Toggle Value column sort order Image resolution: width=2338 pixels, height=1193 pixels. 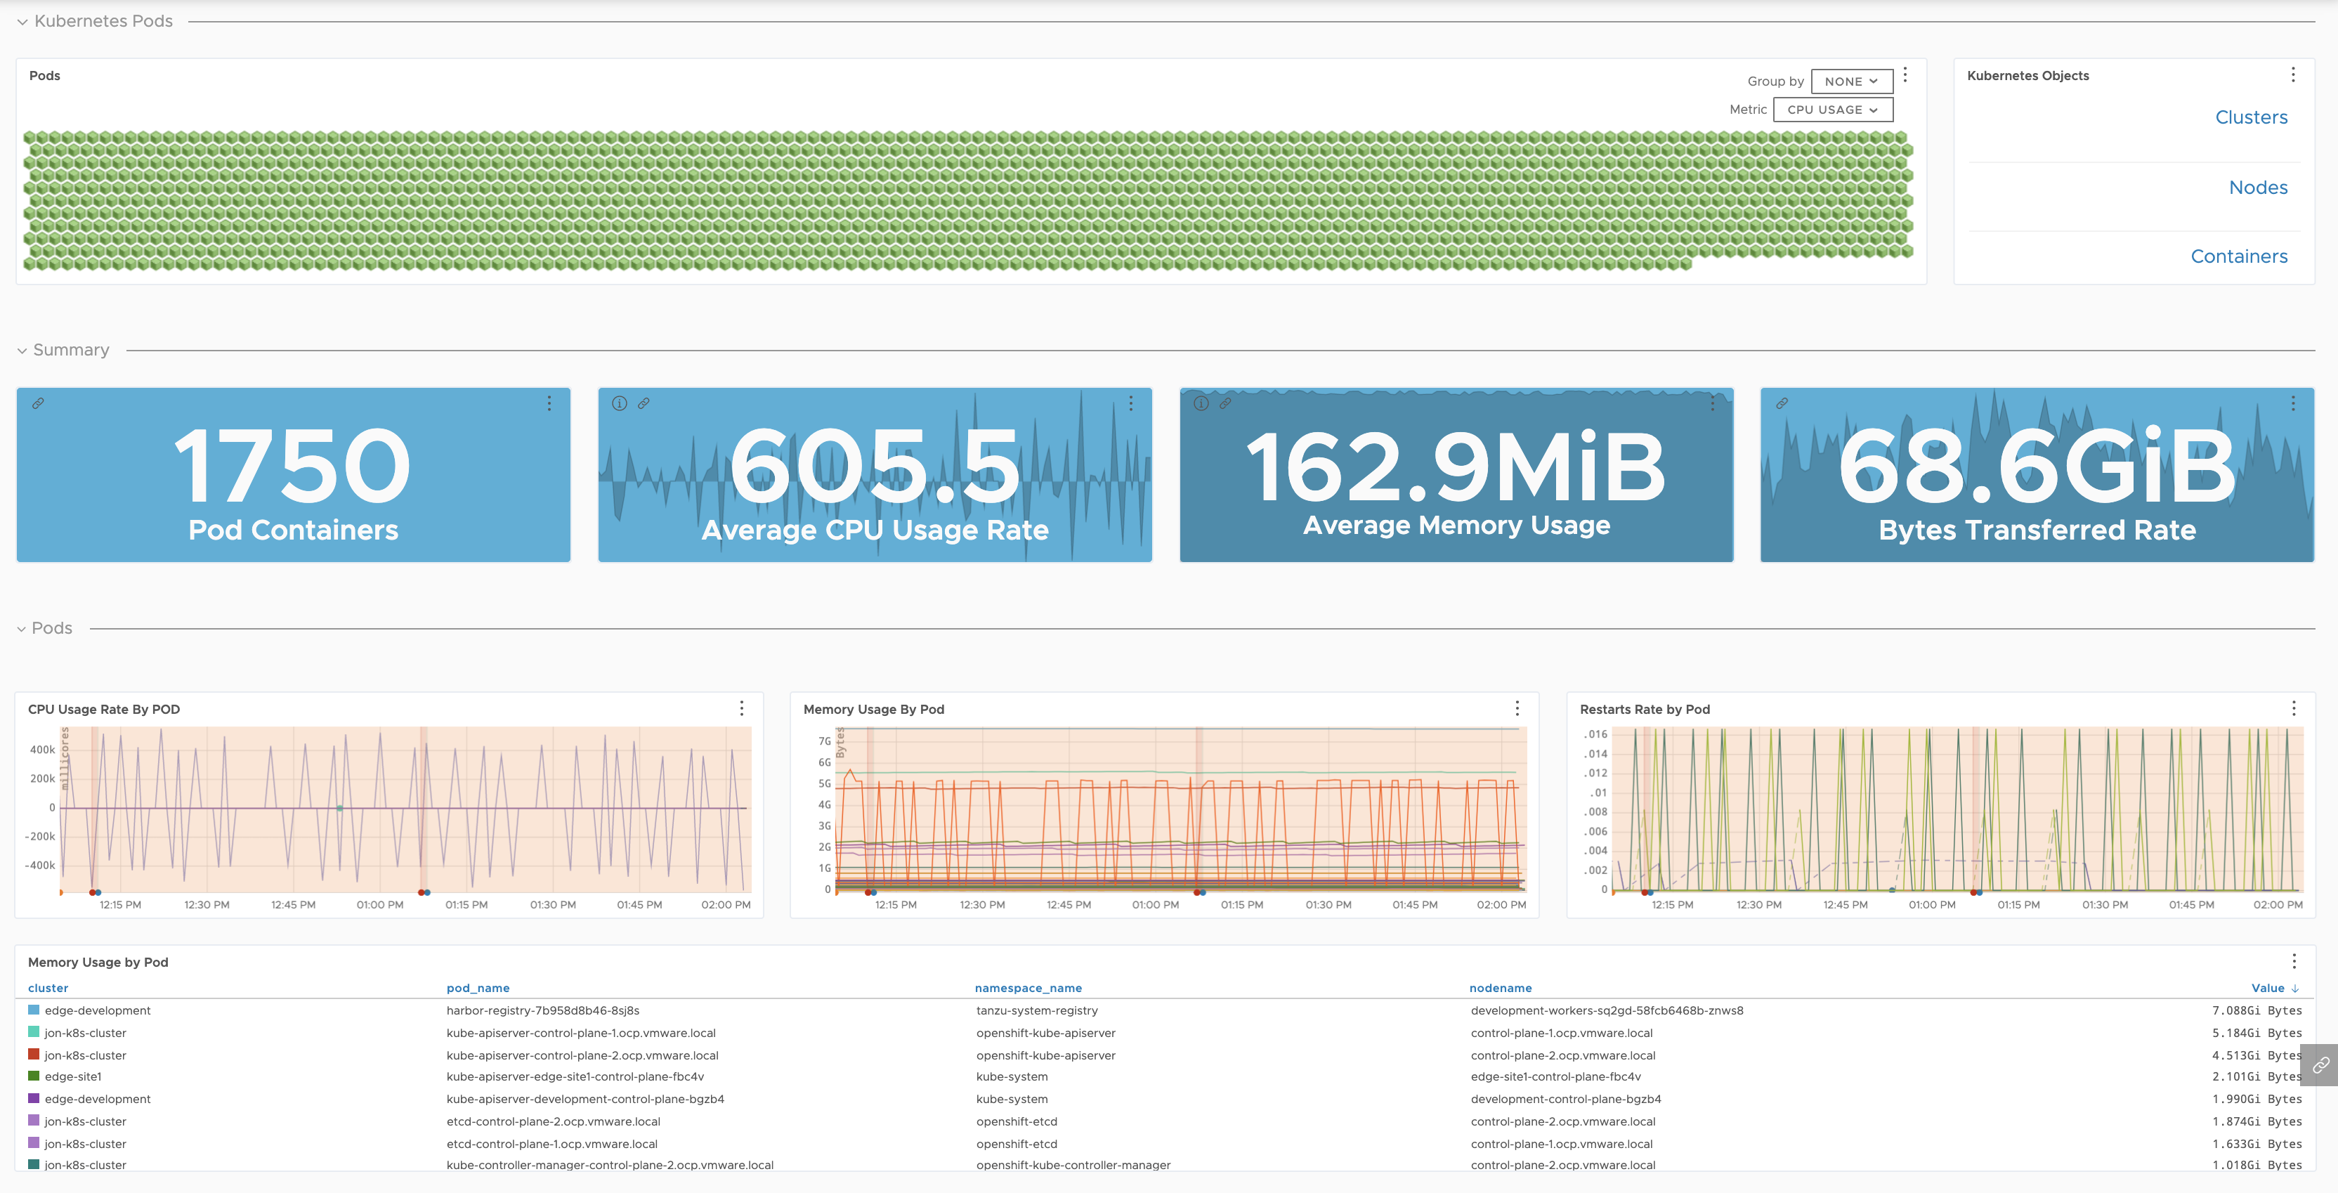pyautogui.click(x=2267, y=989)
